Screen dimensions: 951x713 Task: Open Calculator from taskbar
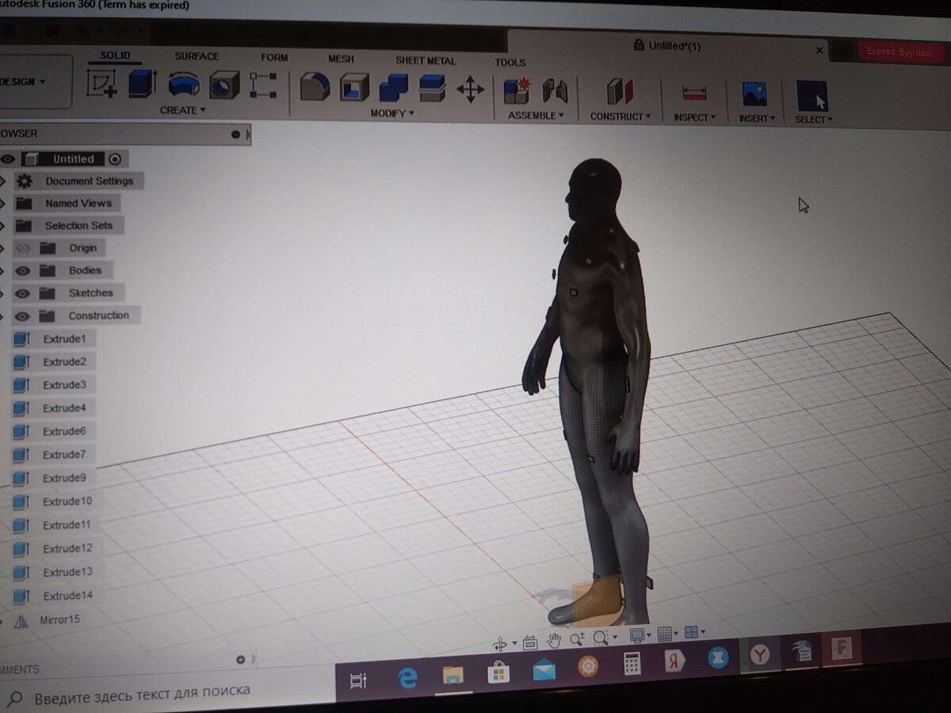632,664
